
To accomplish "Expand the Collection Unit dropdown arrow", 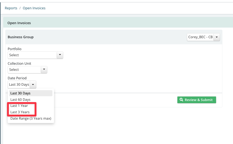I will click(x=44, y=69).
